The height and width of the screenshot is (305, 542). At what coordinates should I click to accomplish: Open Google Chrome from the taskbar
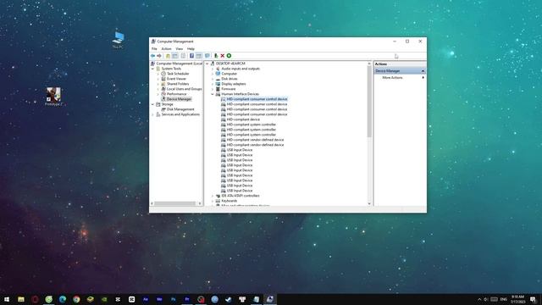76,299
